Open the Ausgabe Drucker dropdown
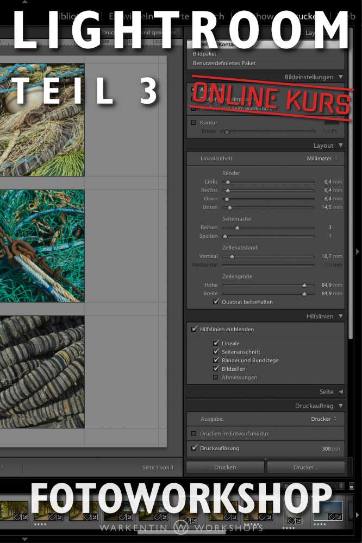The width and height of the screenshot is (362, 543). pyautogui.click(x=323, y=419)
